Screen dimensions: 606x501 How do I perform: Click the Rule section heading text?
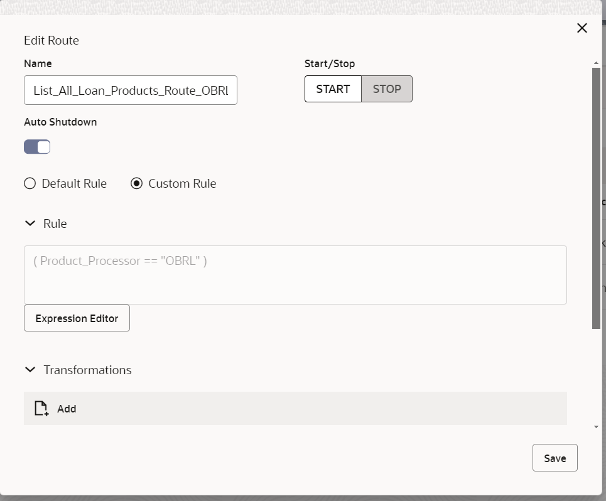click(x=55, y=224)
